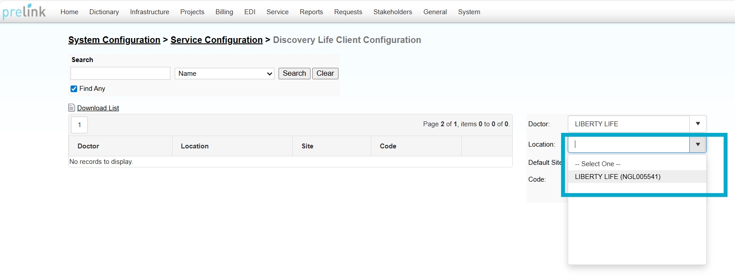Select LIBERTY LIFE (NGL005541) option

pyautogui.click(x=637, y=177)
